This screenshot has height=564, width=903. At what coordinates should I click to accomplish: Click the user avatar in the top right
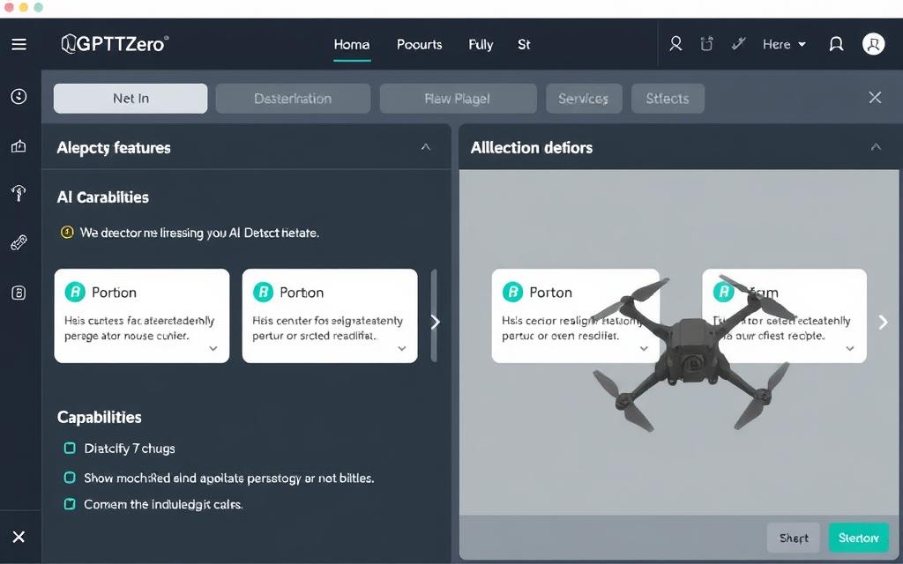point(873,43)
